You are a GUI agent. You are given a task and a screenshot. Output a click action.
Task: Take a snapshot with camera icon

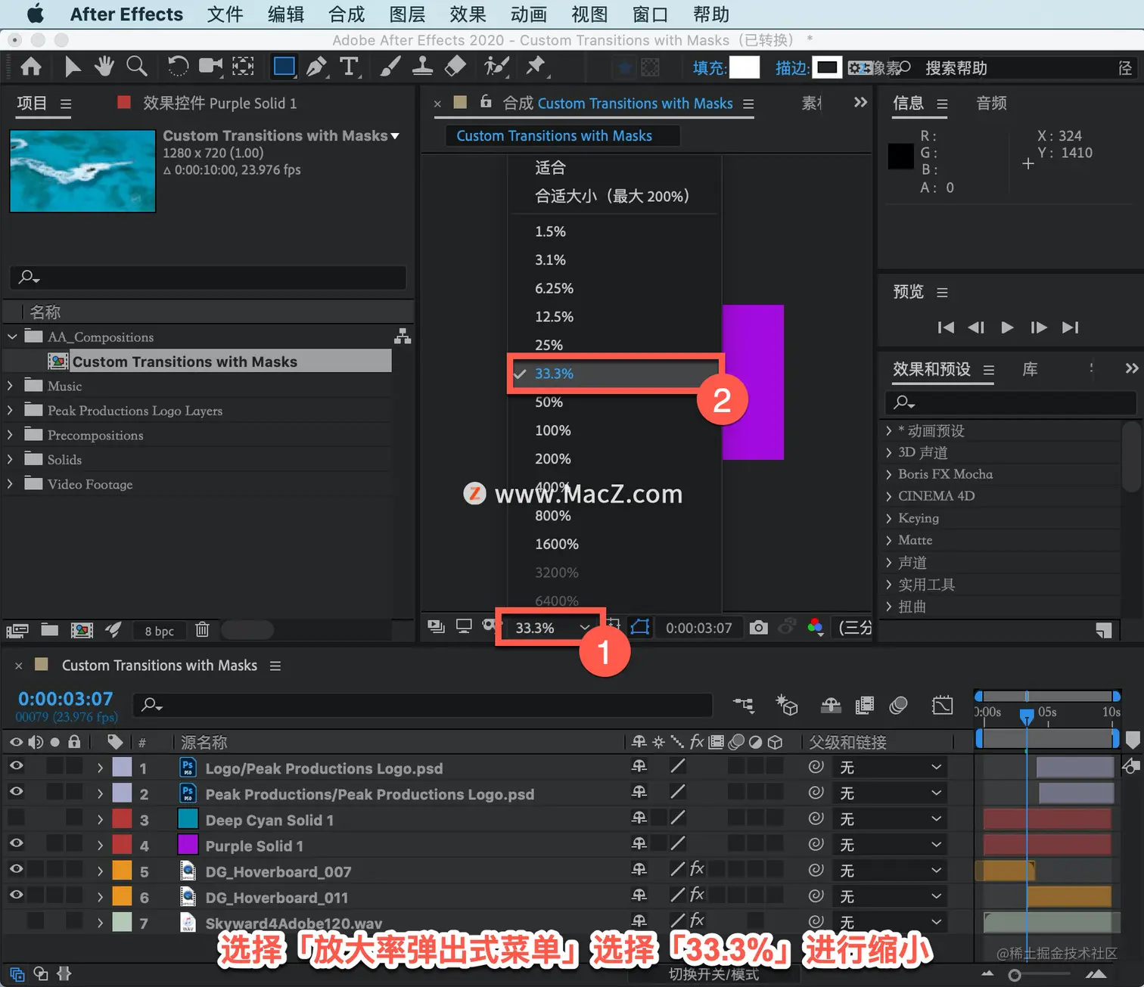pos(758,628)
